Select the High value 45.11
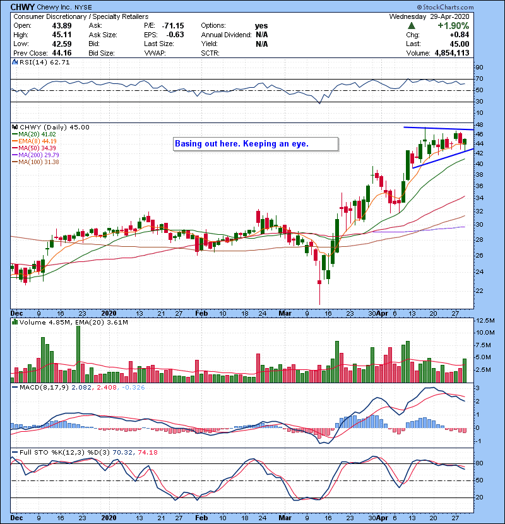Image resolution: width=505 pixels, height=524 pixels. coord(62,35)
